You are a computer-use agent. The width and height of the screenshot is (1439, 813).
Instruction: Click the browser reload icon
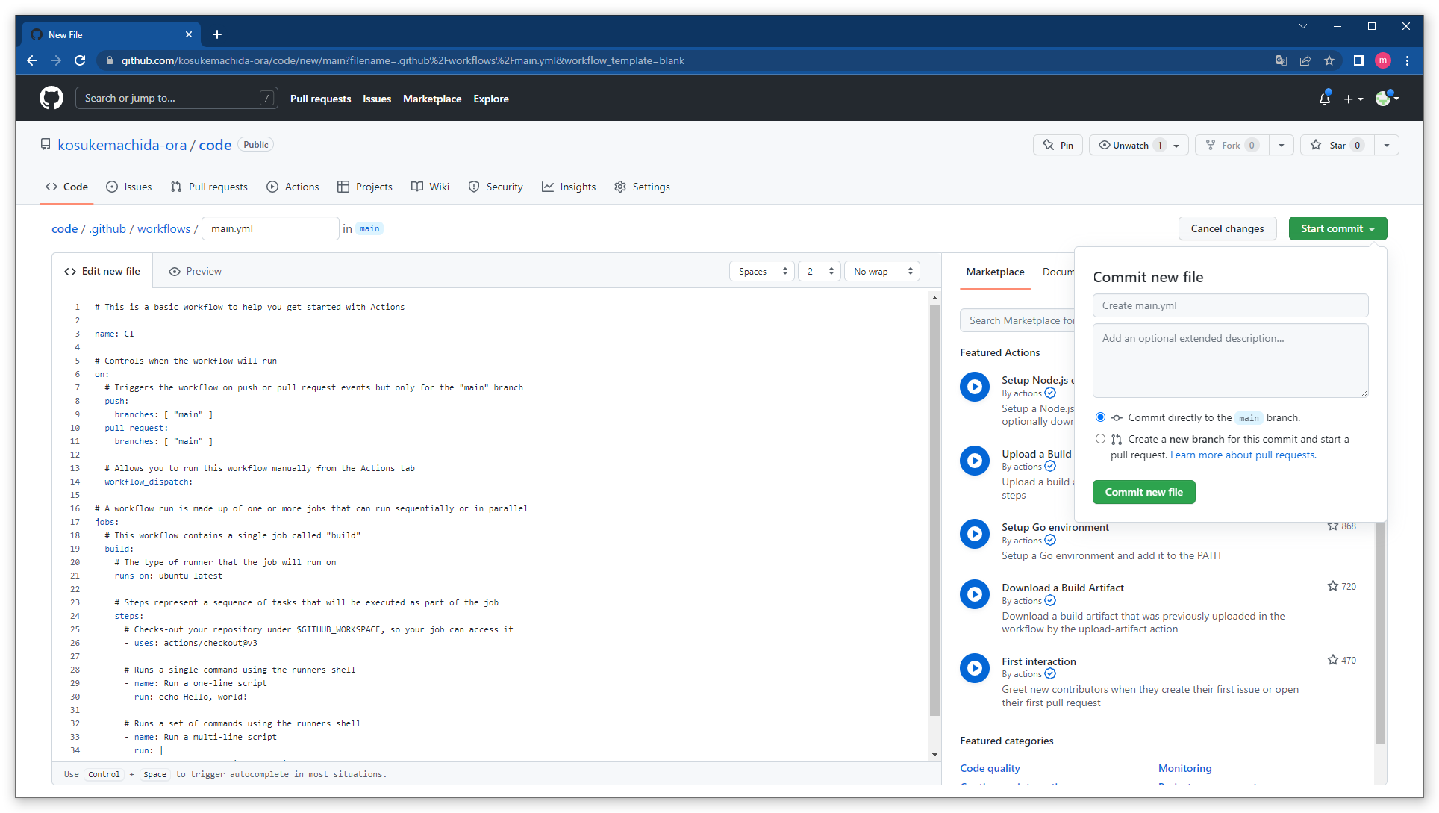[x=80, y=61]
